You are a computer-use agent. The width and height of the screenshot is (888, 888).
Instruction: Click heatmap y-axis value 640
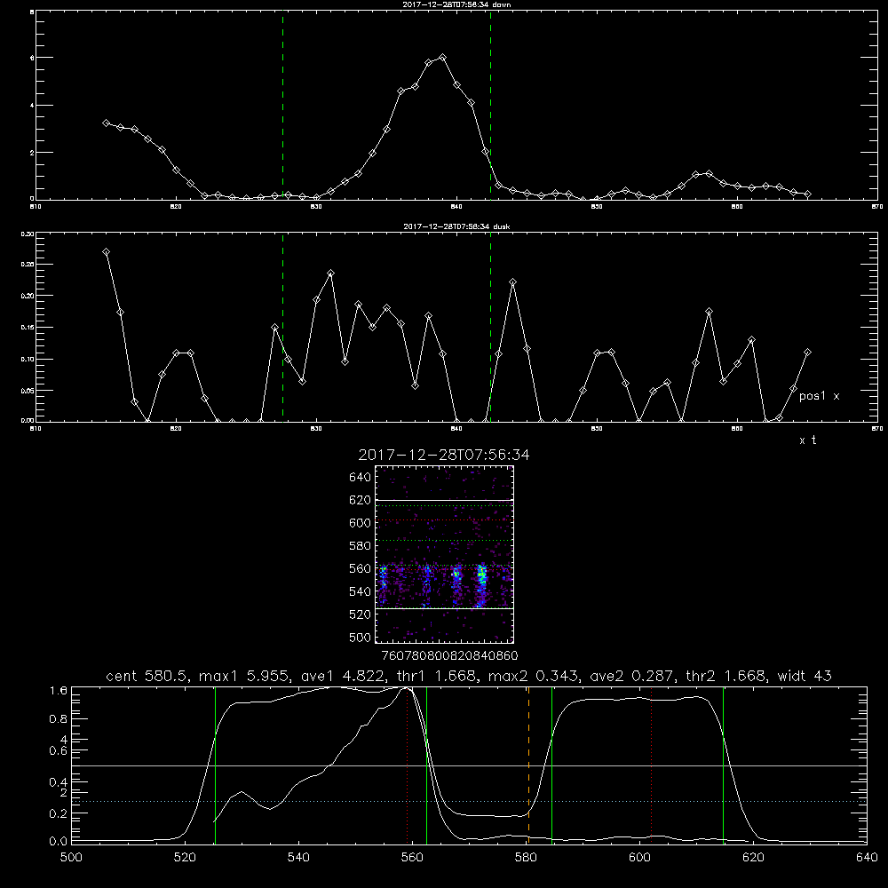(x=361, y=477)
